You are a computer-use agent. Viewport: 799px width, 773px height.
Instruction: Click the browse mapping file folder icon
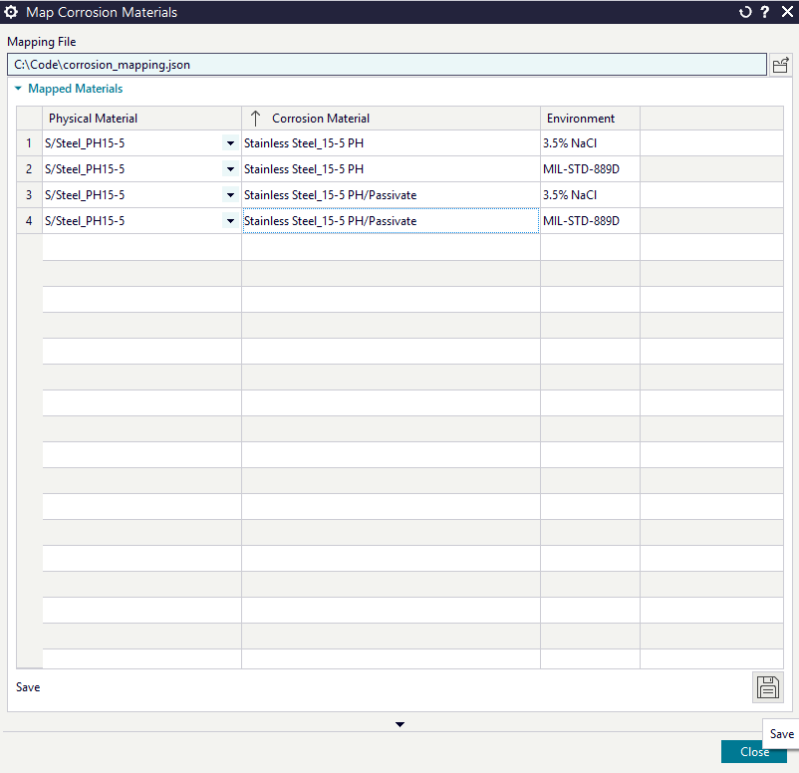point(781,65)
